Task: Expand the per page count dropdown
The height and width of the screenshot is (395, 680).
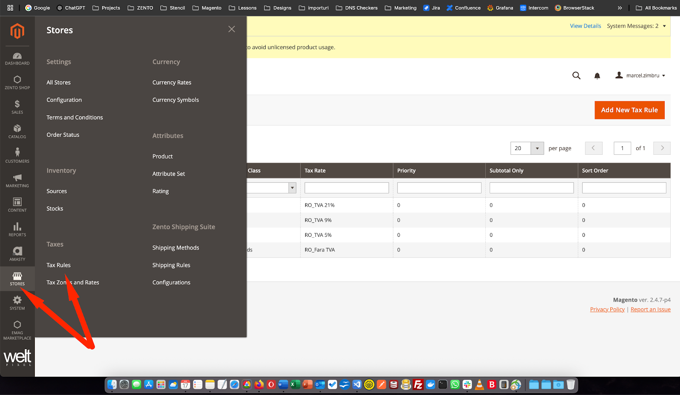Action: 537,148
